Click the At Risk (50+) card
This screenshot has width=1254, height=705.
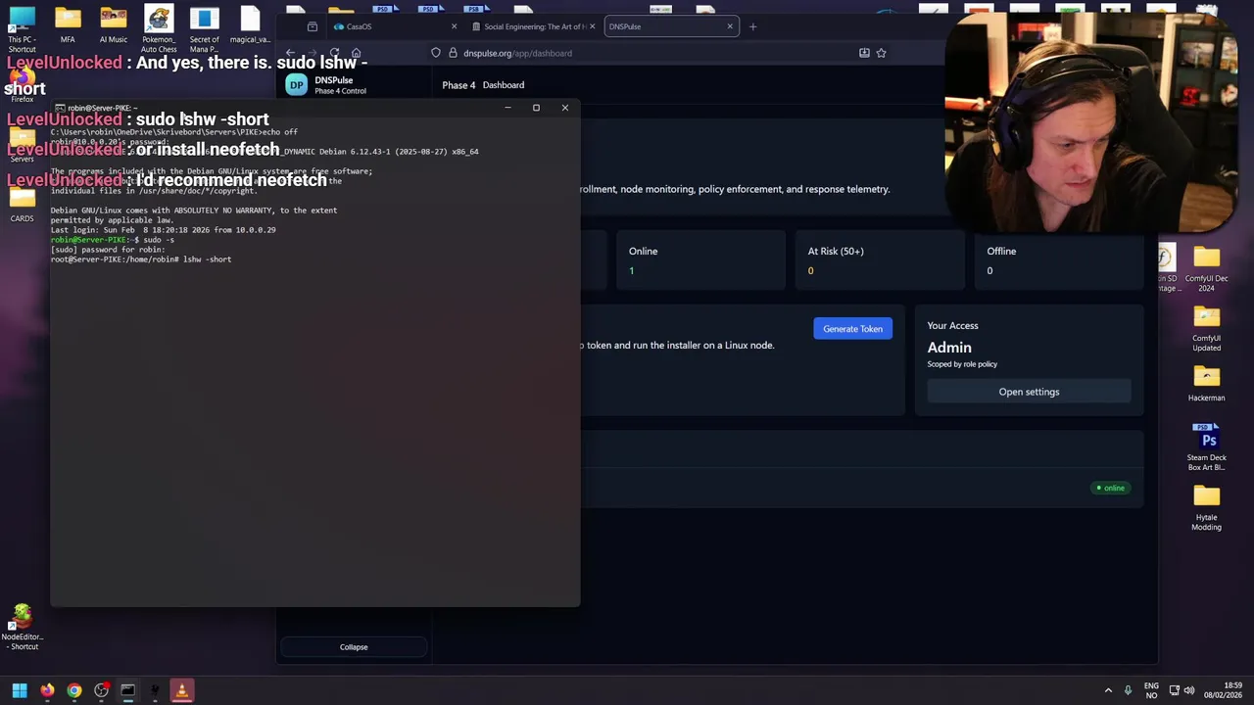(880, 260)
